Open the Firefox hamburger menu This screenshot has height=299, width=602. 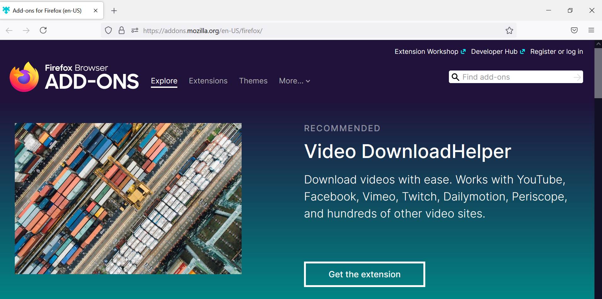591,30
